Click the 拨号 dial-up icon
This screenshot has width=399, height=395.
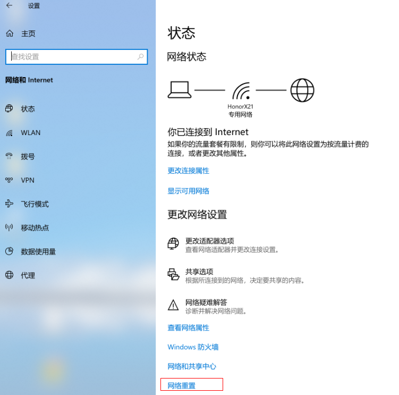coord(9,156)
